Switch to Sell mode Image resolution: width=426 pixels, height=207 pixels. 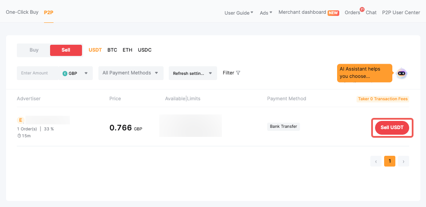pos(66,50)
